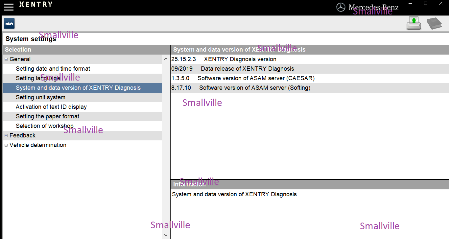Minimize the XENTRY window
Viewport: 449px width, 239px height.
pyautogui.click(x=411, y=3)
